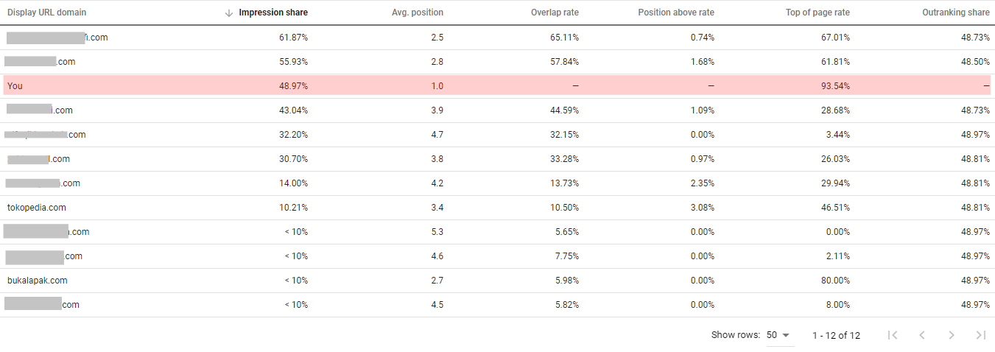Select the bukalapak.com domain entry

point(38,281)
